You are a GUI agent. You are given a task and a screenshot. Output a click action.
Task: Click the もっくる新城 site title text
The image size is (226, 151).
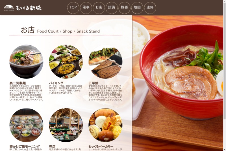click(x=29, y=8)
